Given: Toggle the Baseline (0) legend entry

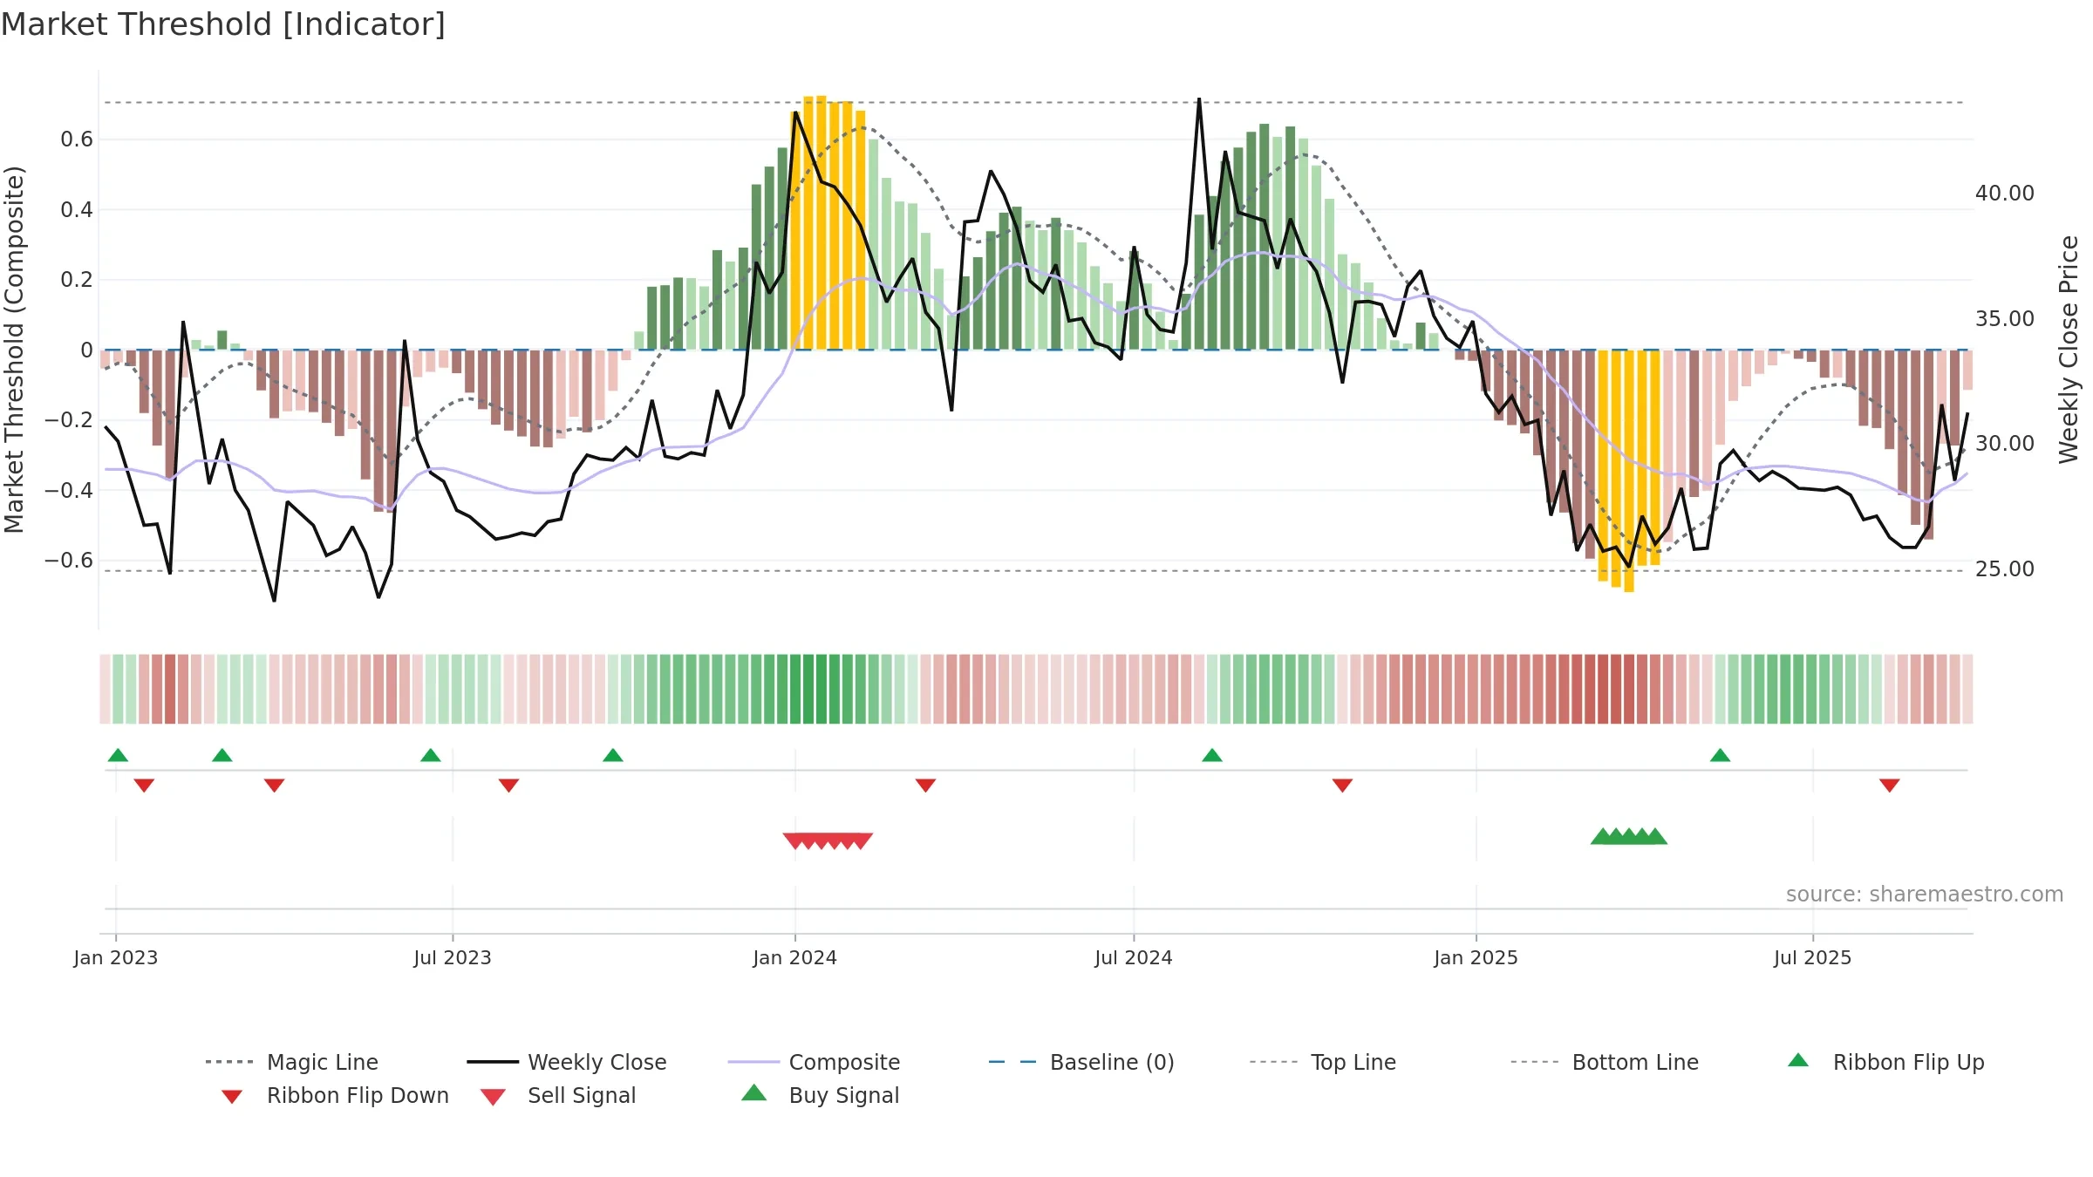Looking at the screenshot, I should coord(1081,1062).
